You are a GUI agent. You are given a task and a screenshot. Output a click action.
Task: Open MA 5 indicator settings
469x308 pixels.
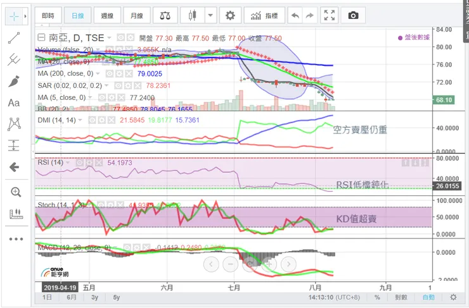tap(112, 97)
